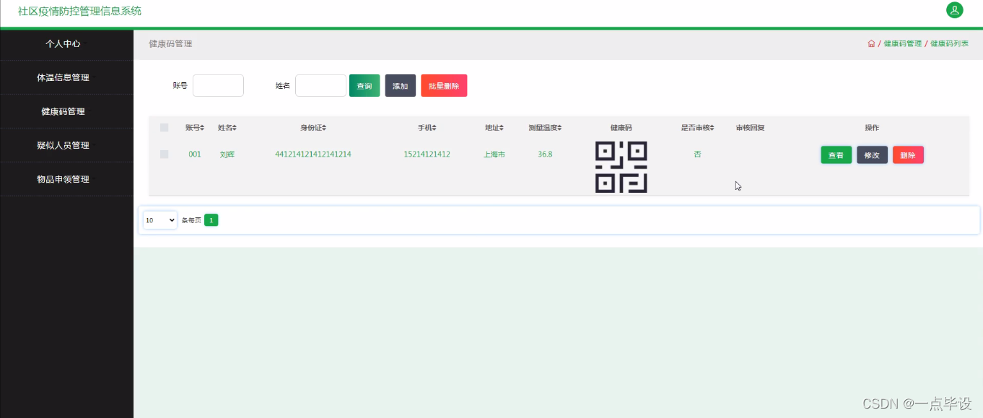
Task: Click account cell 001
Action: pyautogui.click(x=195, y=154)
